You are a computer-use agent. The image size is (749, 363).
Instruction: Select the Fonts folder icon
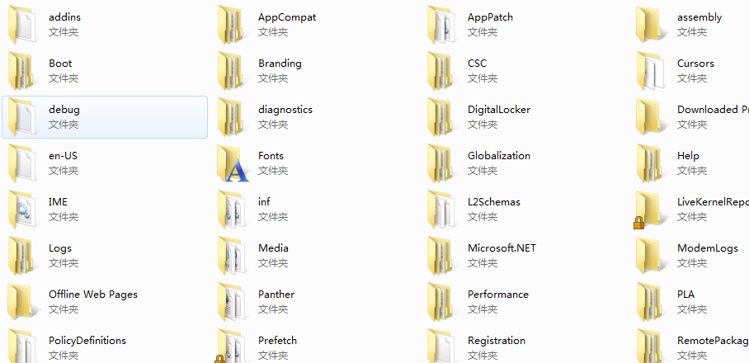[x=233, y=163]
